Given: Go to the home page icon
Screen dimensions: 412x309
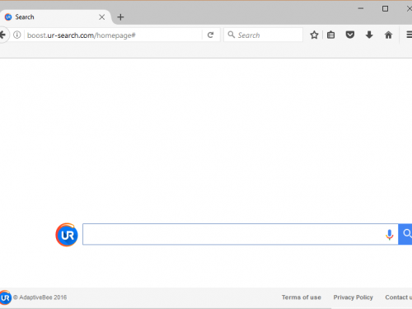Looking at the screenshot, I should click(x=388, y=35).
